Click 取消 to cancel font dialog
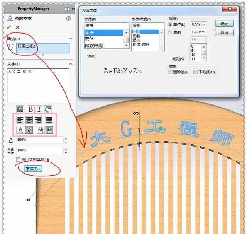247x234 pixels. pos(224,33)
